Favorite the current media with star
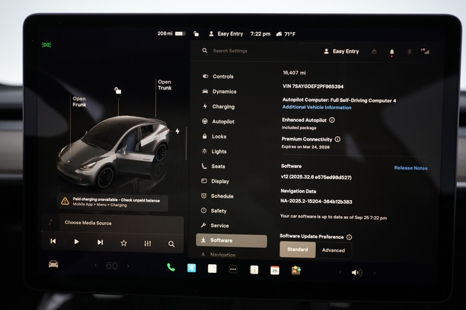Screen dimensions: 466x310 tap(124, 243)
